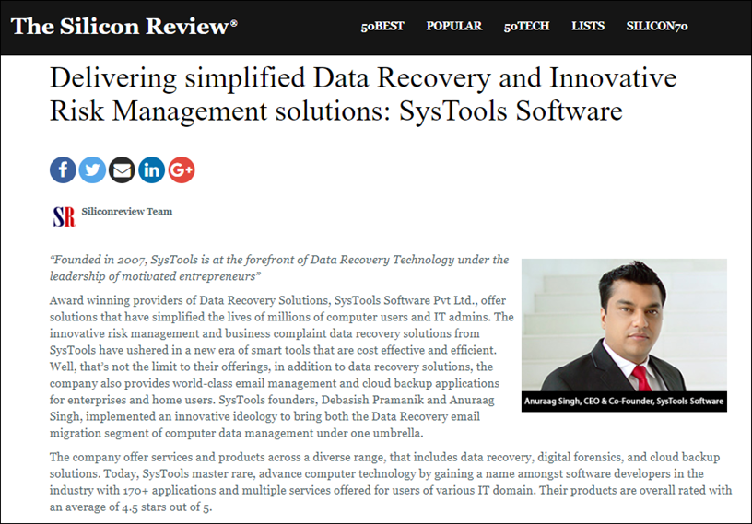Share using Google Plus icon
Screen dimensions: 752x524
tap(182, 169)
